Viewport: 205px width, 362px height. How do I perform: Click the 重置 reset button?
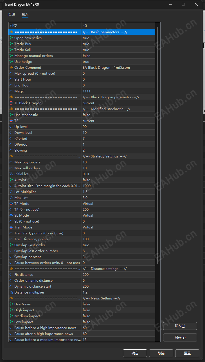click(x=187, y=353)
